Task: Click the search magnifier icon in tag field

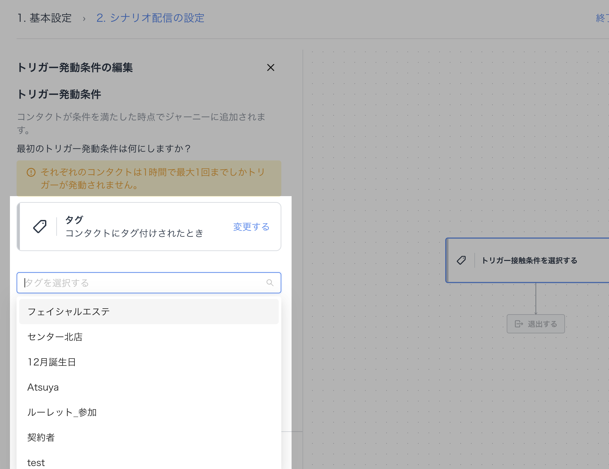Action: [x=270, y=283]
